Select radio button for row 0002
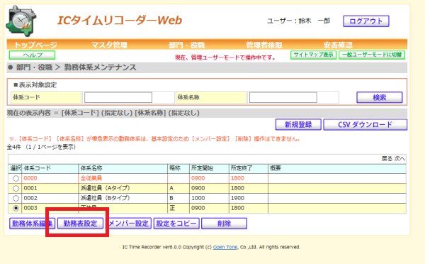This screenshot has height=264, width=425. coord(16,198)
